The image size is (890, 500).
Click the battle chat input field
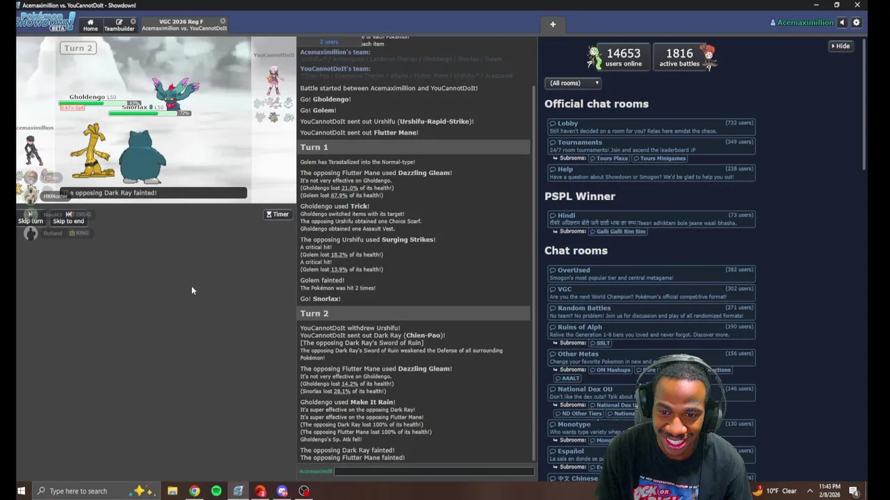[434, 472]
